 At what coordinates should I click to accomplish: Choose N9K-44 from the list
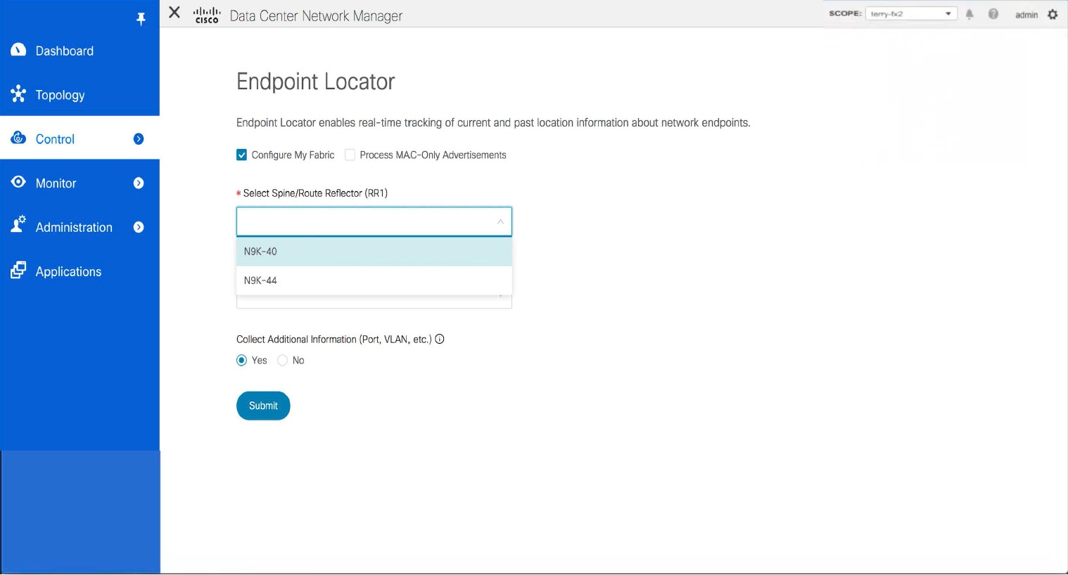point(374,280)
